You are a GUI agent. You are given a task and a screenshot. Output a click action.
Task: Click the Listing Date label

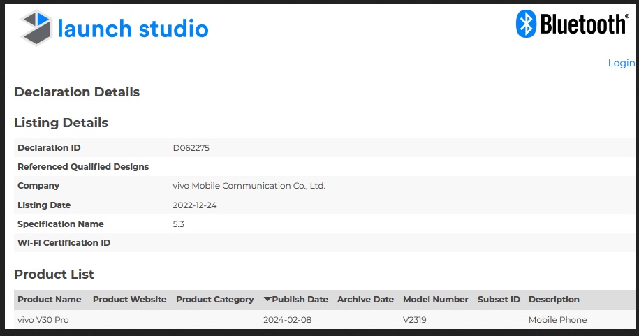point(44,205)
